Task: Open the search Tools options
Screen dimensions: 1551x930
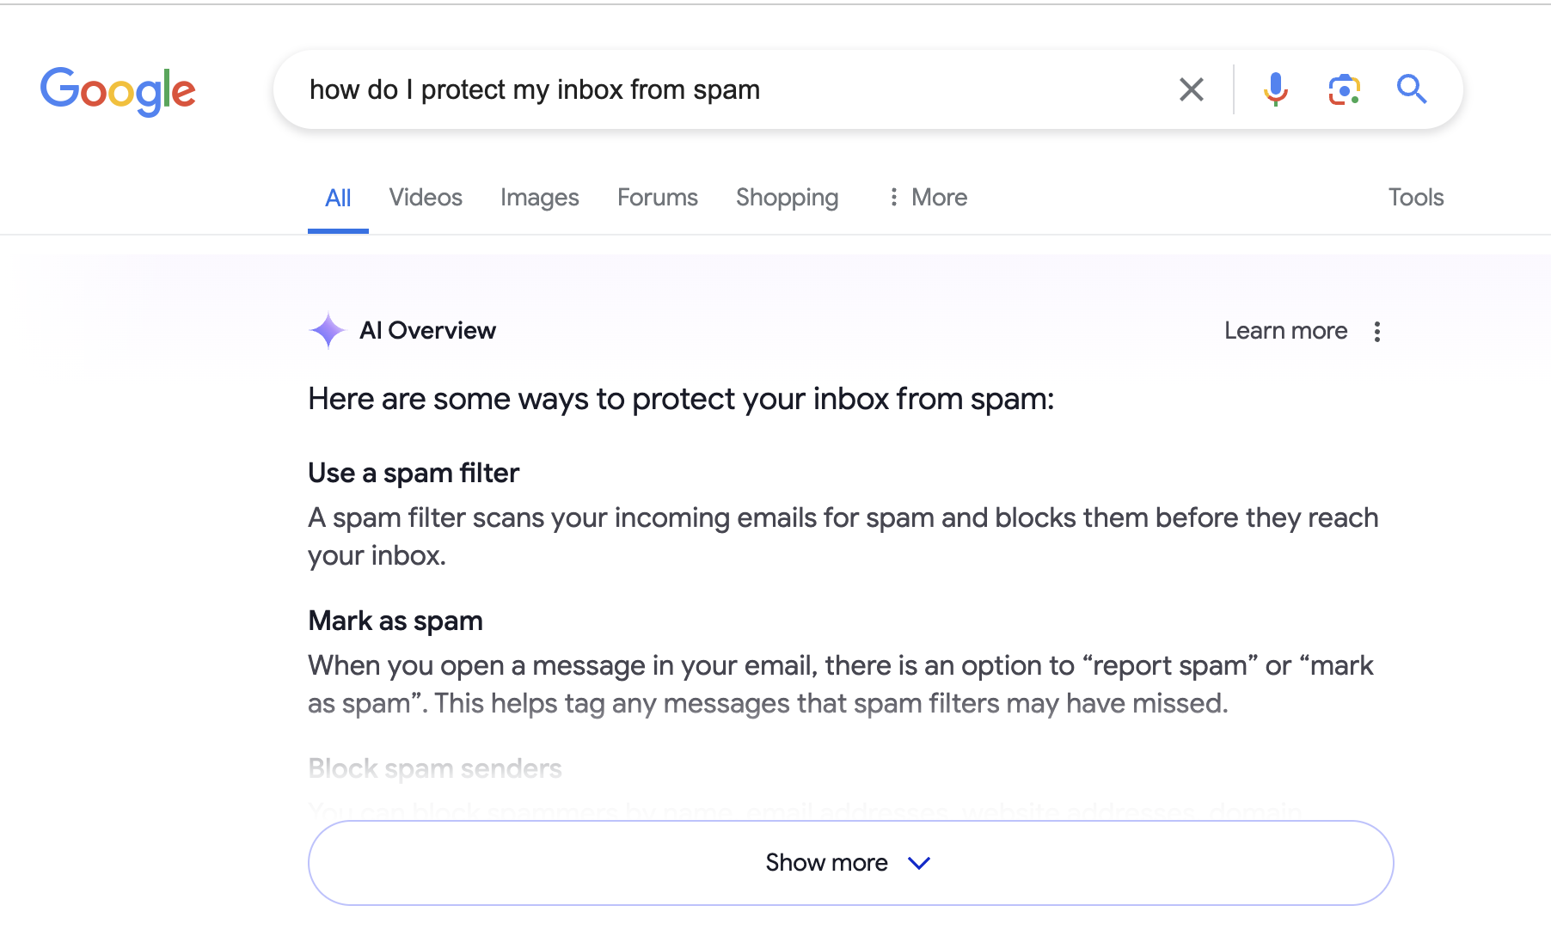Action: click(1415, 198)
